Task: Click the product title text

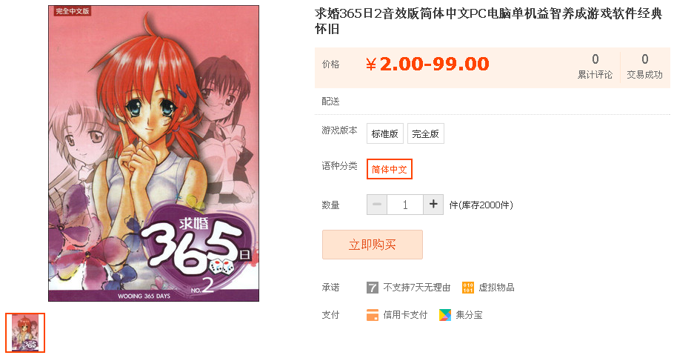Action: tap(489, 21)
